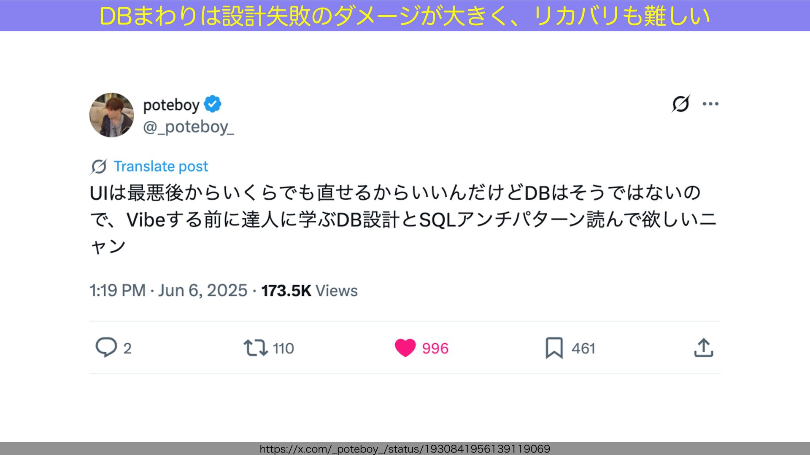Open the x.com status URL in footer
Image resolution: width=810 pixels, height=455 pixels.
(x=405, y=449)
